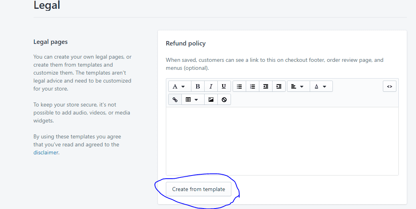Toggle underline formatting
This screenshot has width=416, height=209.
click(x=224, y=87)
